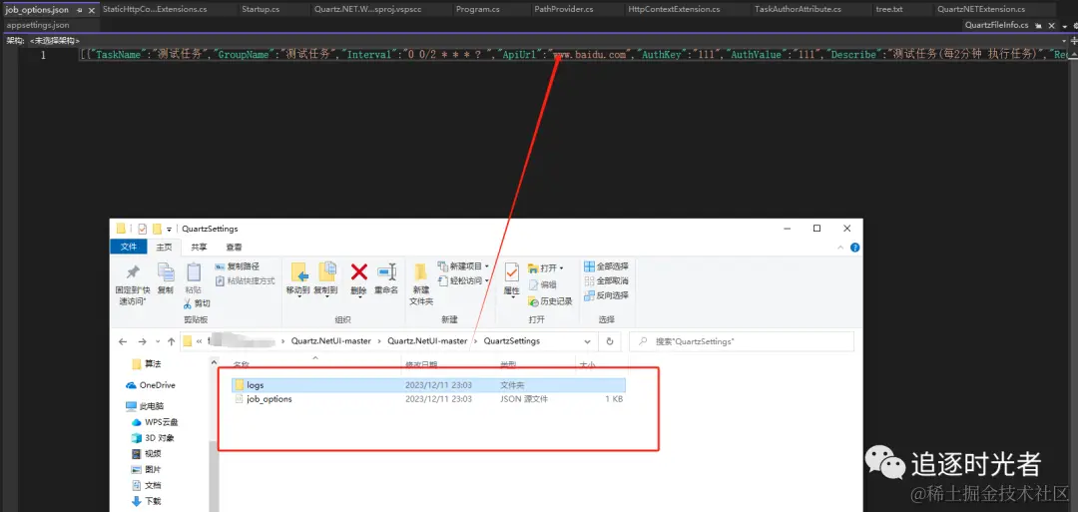1078x512 pixels.
Task: Switch to View (查看) ribbon tab
Action: [x=234, y=247]
